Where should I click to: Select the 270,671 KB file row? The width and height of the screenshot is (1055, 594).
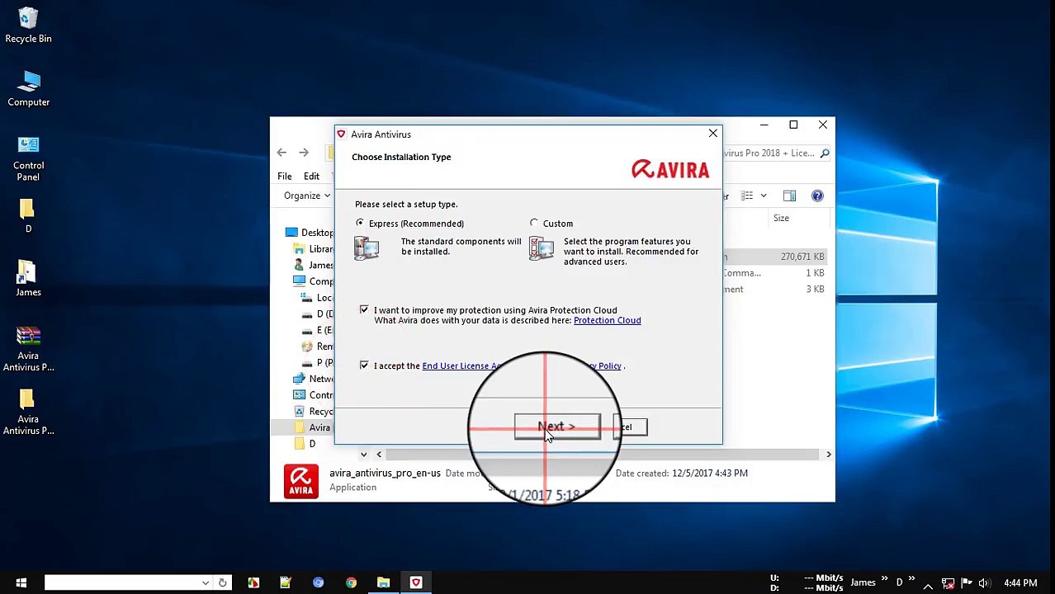(x=774, y=257)
